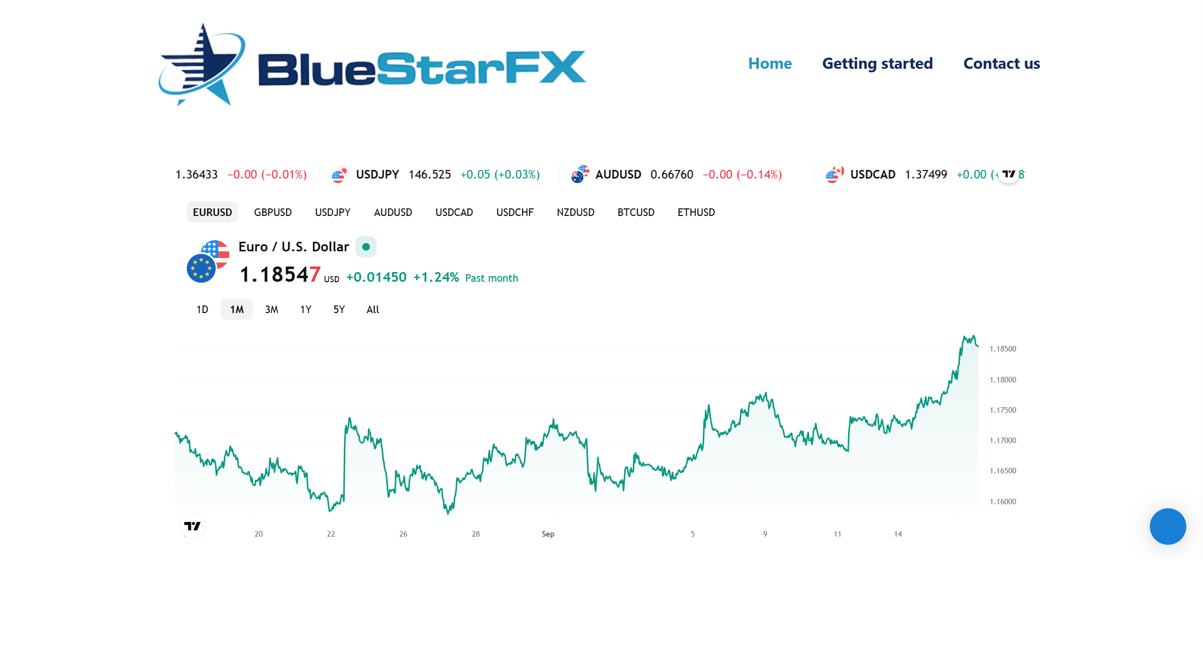Open the Home page link
This screenshot has width=1203, height=656.
pyautogui.click(x=770, y=63)
